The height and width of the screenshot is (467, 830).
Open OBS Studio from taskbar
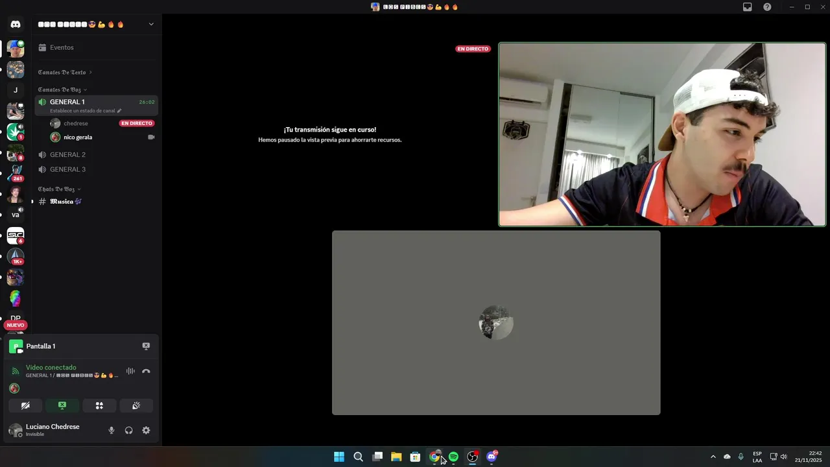point(473,457)
